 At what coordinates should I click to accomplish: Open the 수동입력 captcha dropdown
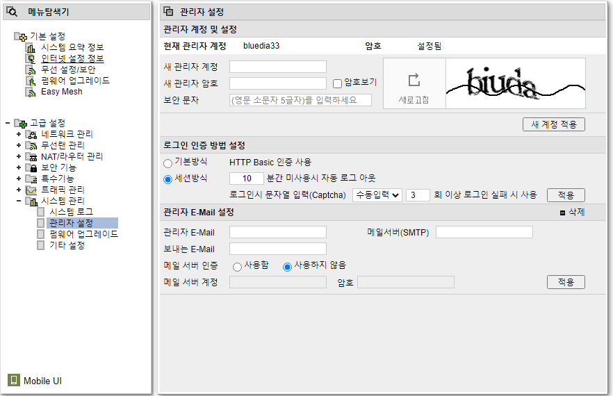tap(377, 195)
